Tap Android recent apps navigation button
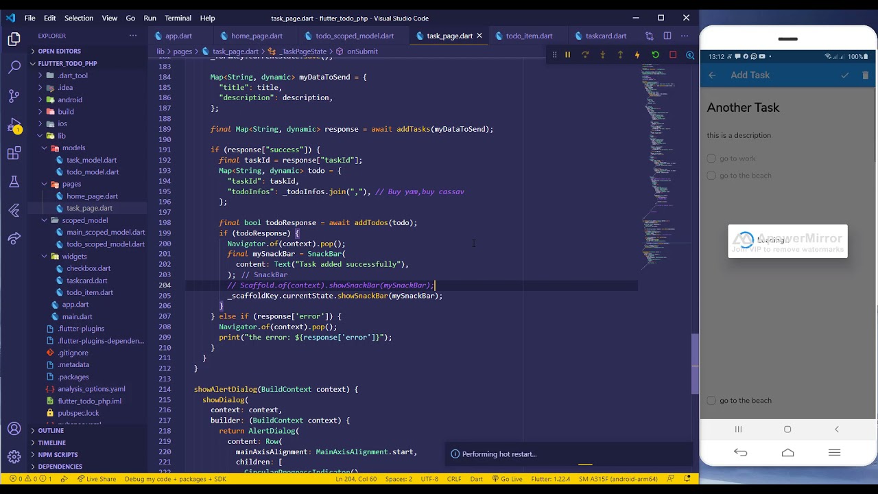This screenshot has width=878, height=494. click(739, 430)
